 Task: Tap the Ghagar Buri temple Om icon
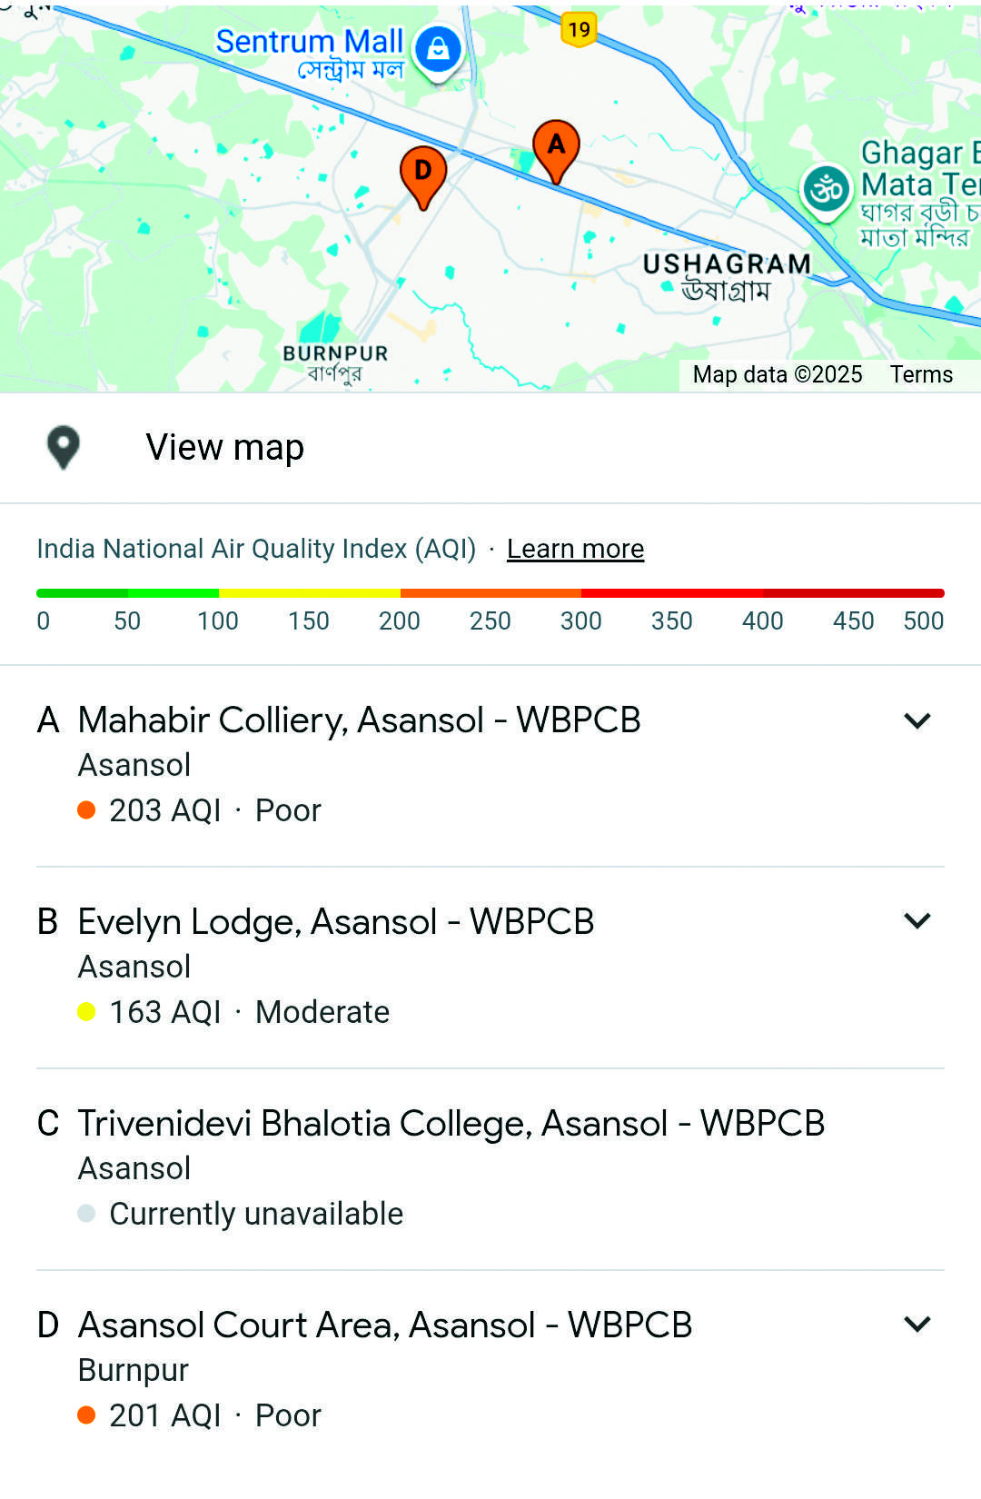[826, 191]
